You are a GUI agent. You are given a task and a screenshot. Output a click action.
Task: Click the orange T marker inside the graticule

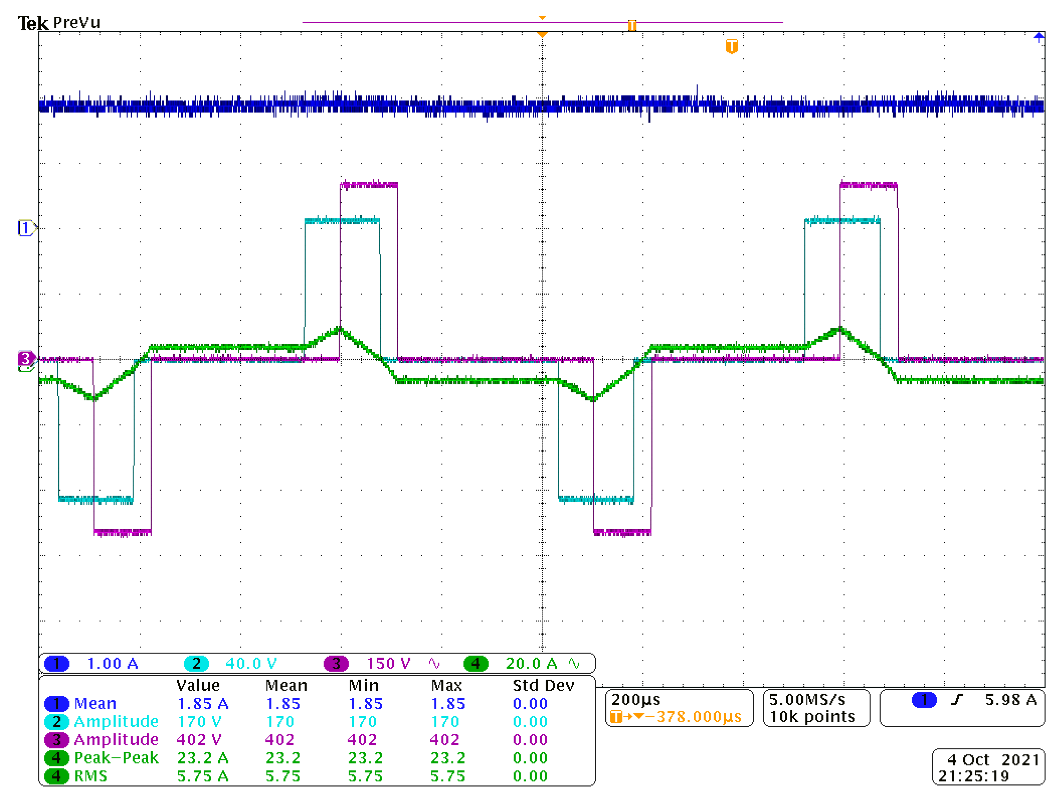click(x=731, y=46)
